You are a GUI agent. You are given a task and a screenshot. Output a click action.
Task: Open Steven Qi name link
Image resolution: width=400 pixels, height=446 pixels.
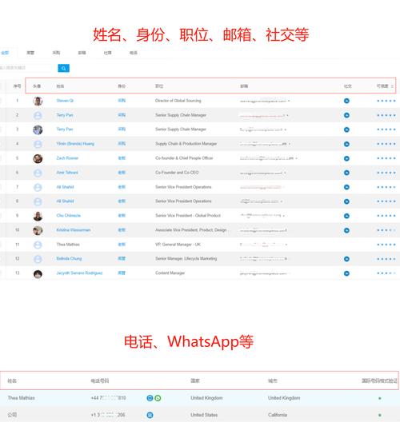coord(65,101)
